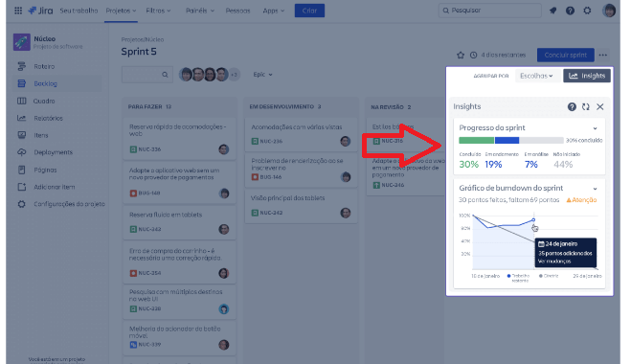Open Roteiro in the sidebar
631x364 pixels.
(x=44, y=66)
